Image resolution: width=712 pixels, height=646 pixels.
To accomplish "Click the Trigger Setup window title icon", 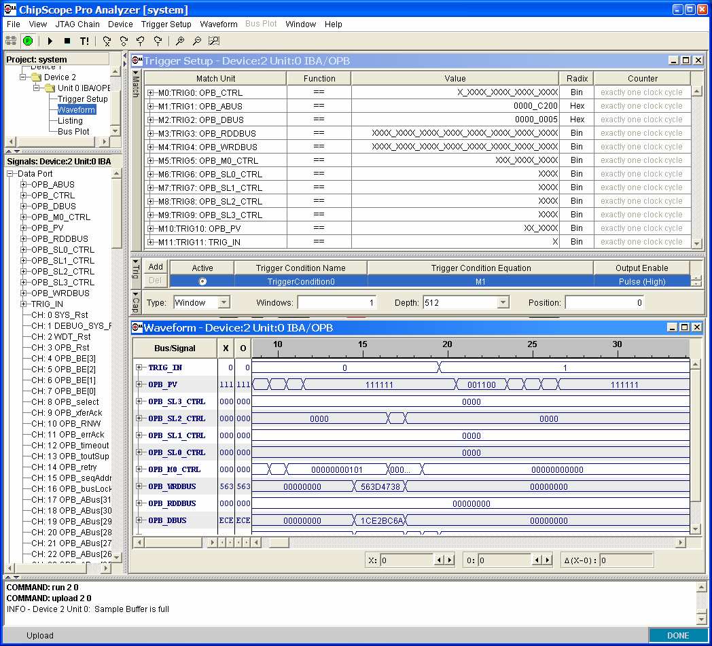I will (x=137, y=60).
